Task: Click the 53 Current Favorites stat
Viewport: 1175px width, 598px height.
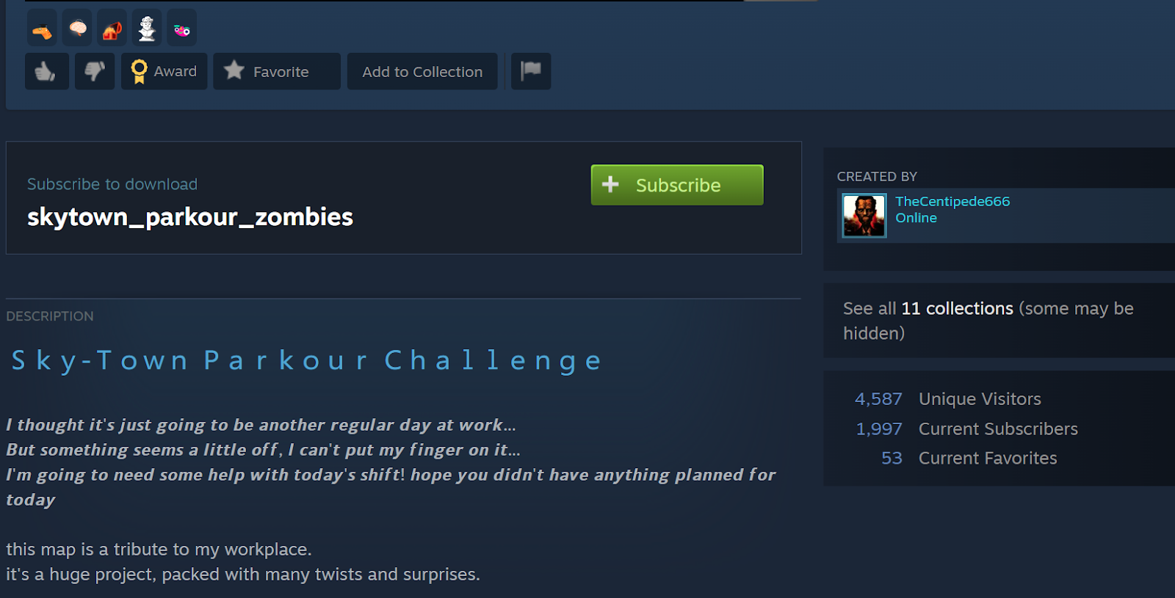Action: (969, 458)
